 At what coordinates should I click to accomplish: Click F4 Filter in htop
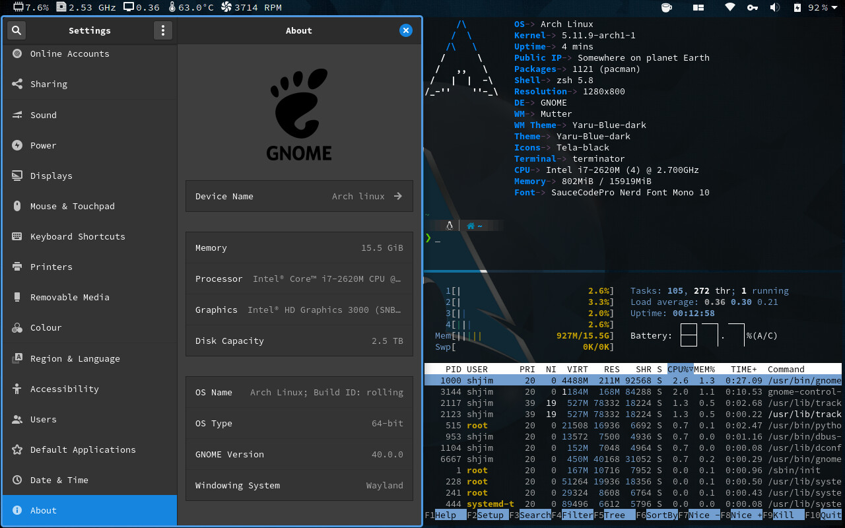(572, 515)
